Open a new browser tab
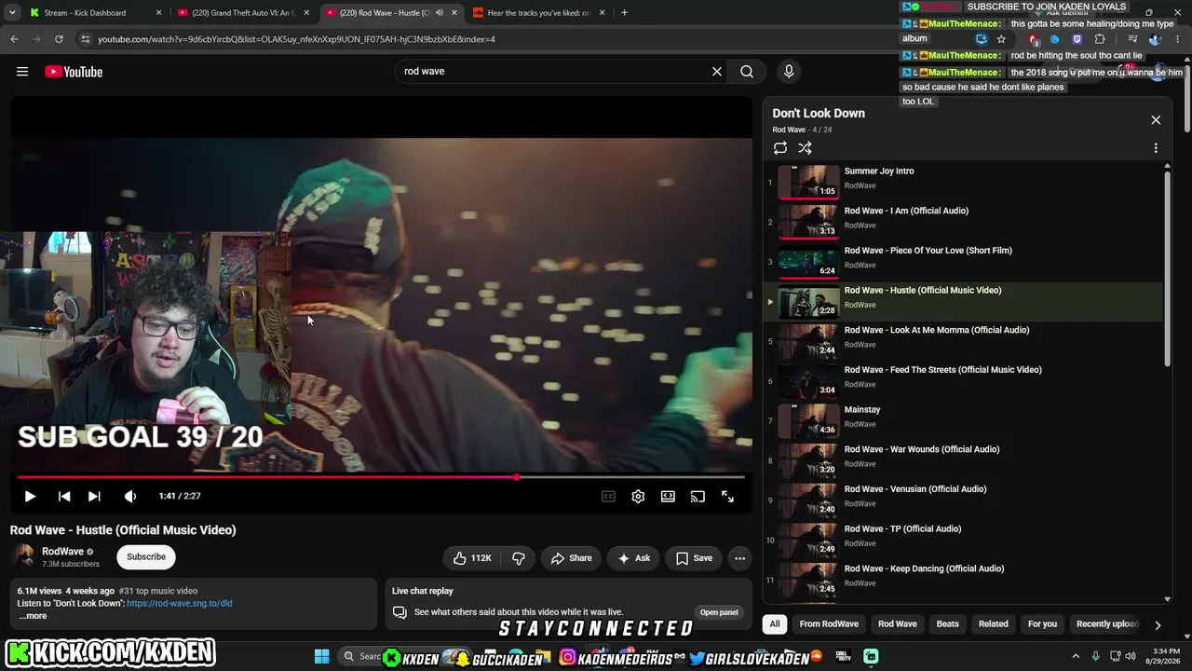Viewport: 1192px width, 671px height. pyautogui.click(x=624, y=13)
